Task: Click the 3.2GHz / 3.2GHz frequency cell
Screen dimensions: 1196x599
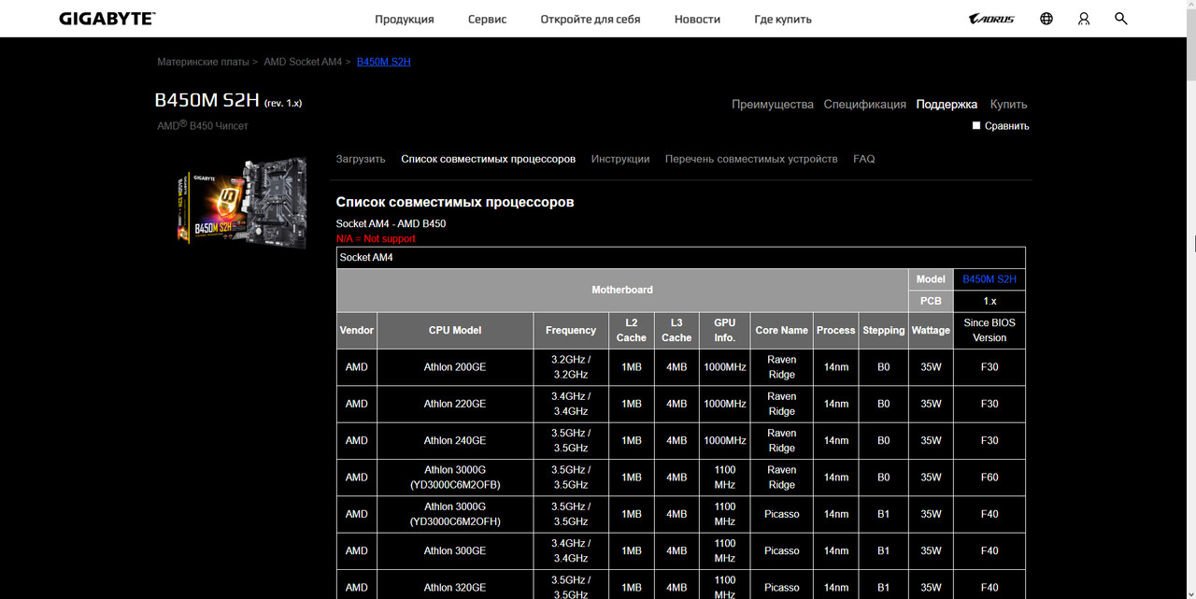Action: (x=571, y=367)
